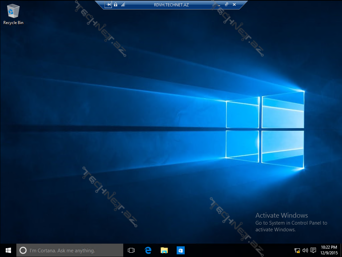This screenshot has width=342, height=257.
Task: Toggle the pin on the connection bar
Action: [108, 5]
